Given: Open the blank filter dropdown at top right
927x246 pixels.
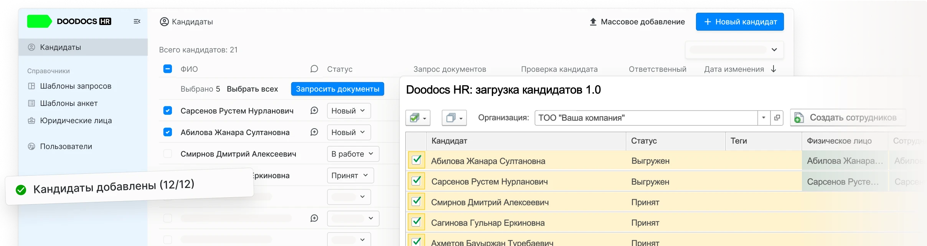Looking at the screenshot, I should coord(734,50).
